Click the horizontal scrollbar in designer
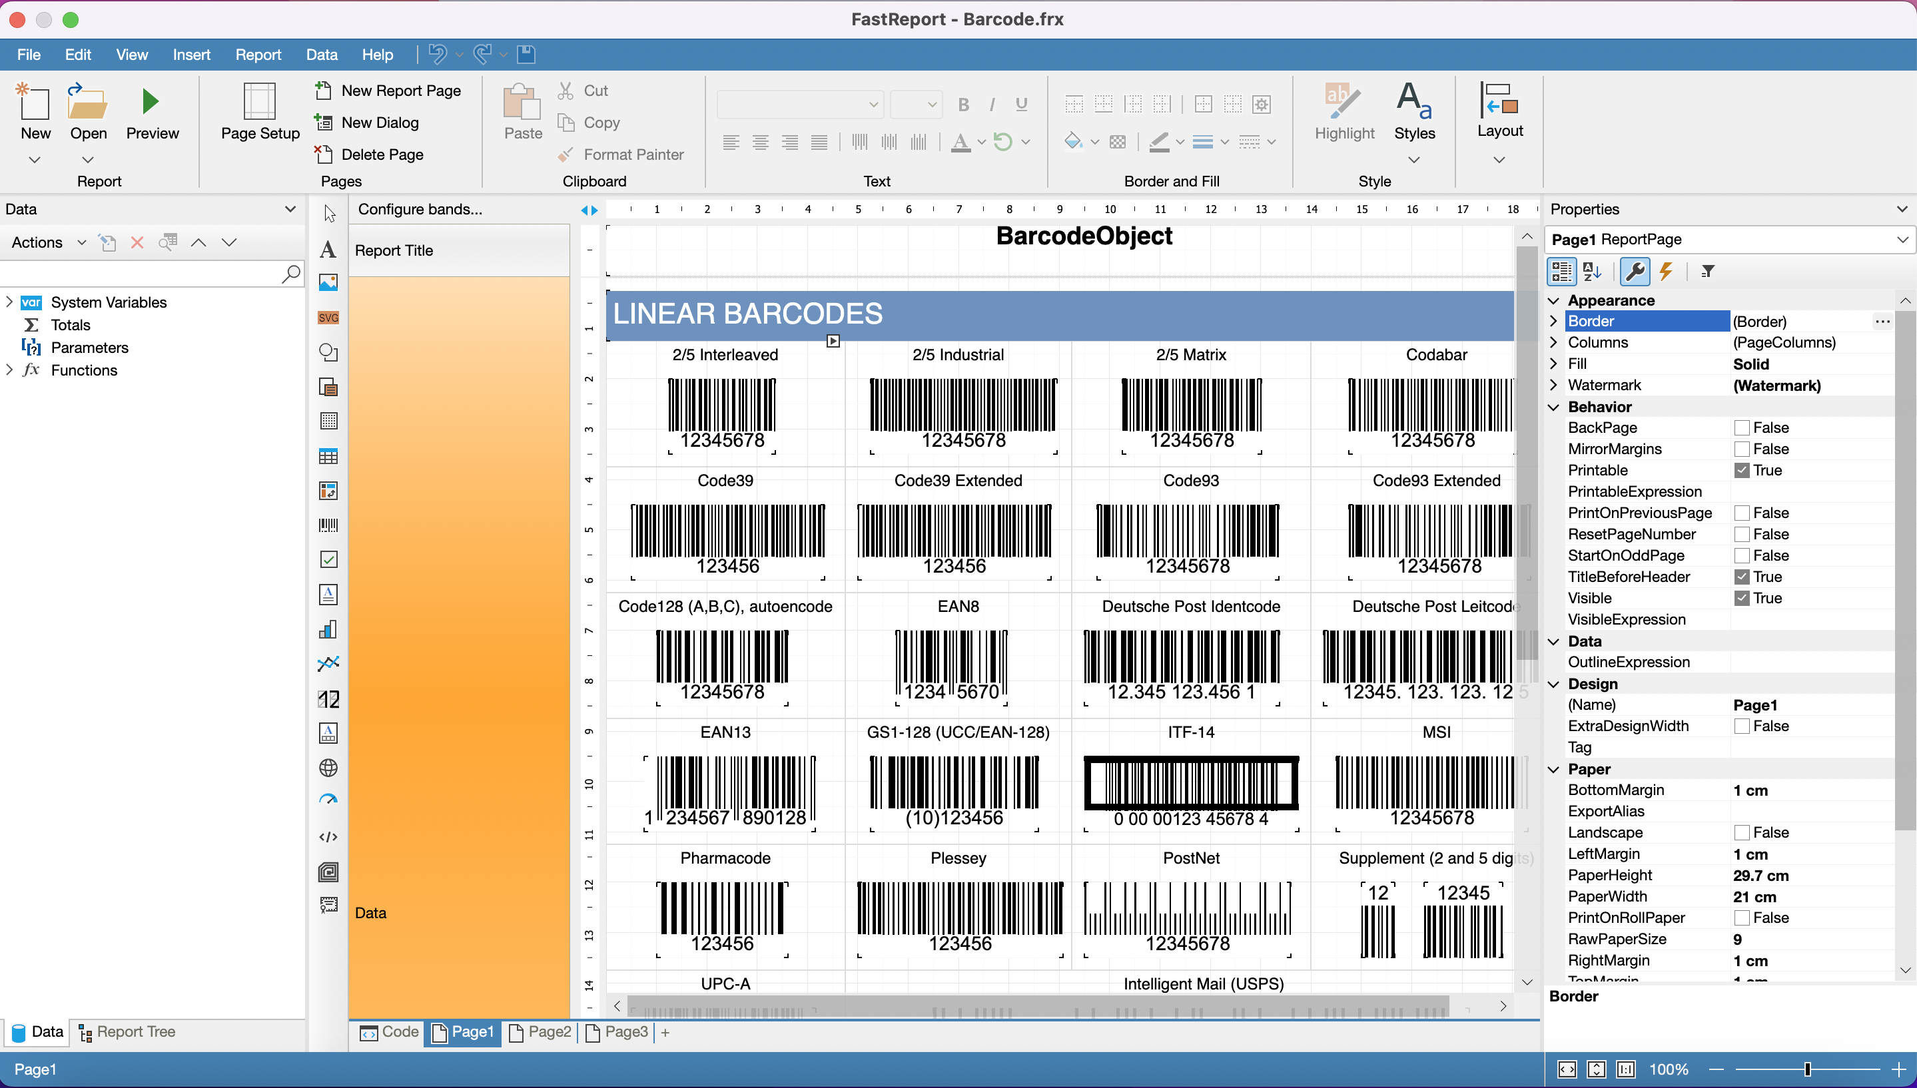 click(x=1037, y=1006)
